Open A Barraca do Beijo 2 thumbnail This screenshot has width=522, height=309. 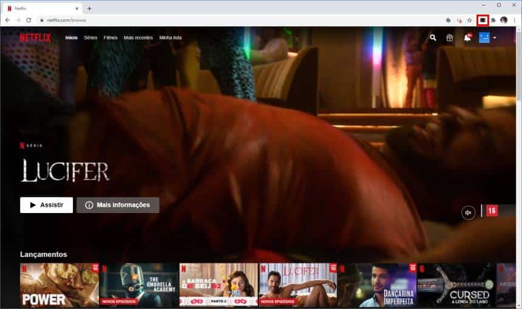coord(219,285)
